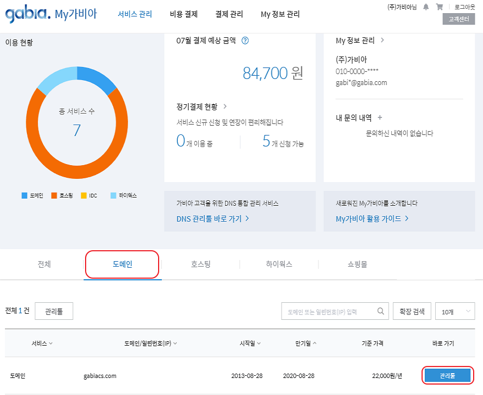
Task: Click the 5개 신청 가능 count
Action: (x=283, y=141)
